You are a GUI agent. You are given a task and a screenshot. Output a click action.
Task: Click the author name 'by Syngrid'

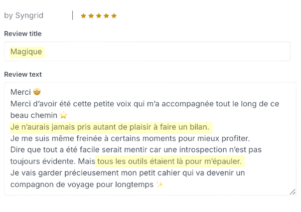(24, 16)
